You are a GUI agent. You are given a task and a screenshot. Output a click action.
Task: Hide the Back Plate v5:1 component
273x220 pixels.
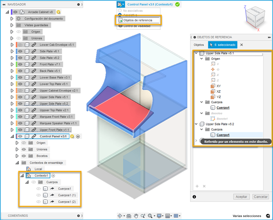point(20,71)
